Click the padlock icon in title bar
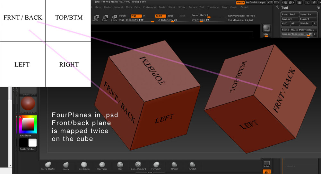The image size is (321, 174). [x=299, y=3]
